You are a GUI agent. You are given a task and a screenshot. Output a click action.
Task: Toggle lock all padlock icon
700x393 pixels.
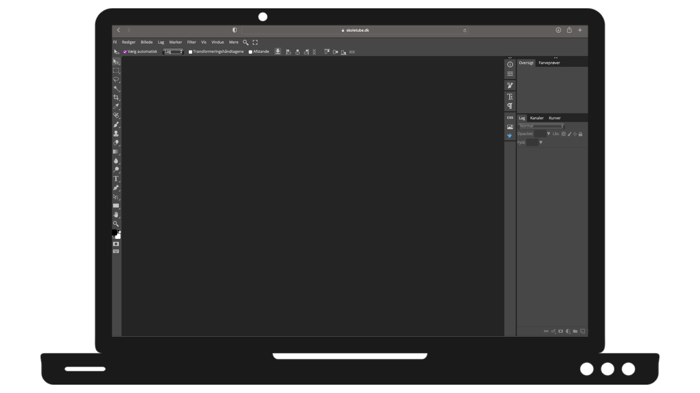point(580,134)
